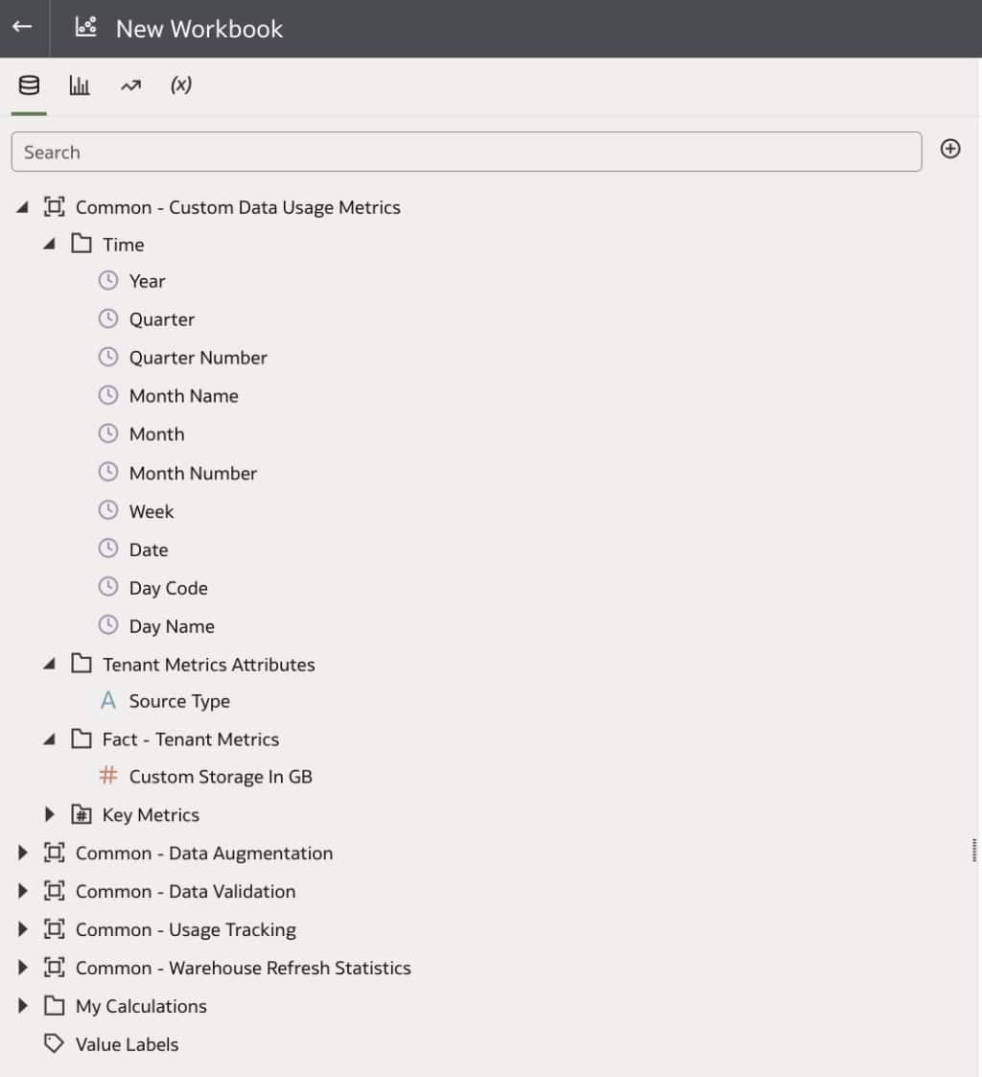This screenshot has width=982, height=1077.
Task: Click the New Workbook title
Action: (x=198, y=28)
